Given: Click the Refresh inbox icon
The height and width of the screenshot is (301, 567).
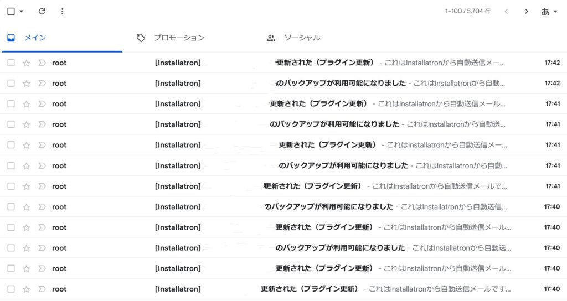Looking at the screenshot, I should tap(42, 11).
